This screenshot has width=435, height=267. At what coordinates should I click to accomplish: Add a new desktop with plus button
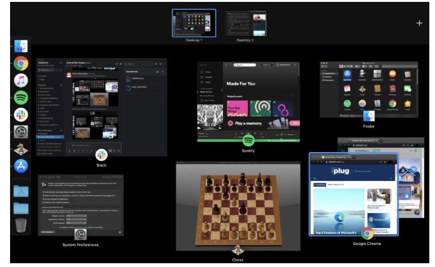[419, 23]
